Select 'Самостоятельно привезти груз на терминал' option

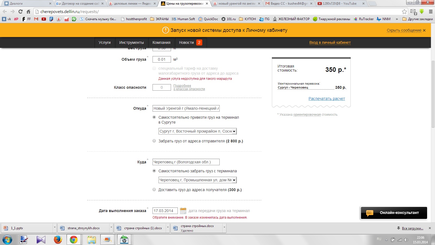(x=154, y=117)
